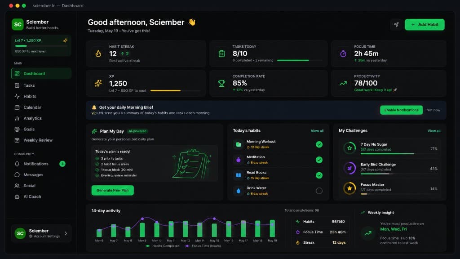The height and width of the screenshot is (259, 460).
Task: Click the SC logo at sidebar top
Action: coord(18,24)
